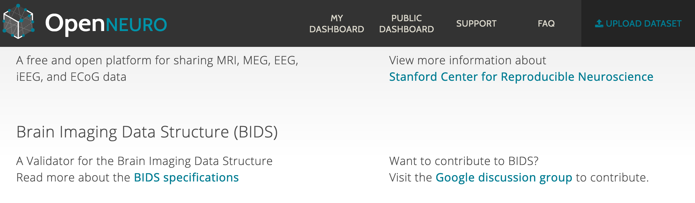This screenshot has width=695, height=203.
Task: Click the upload arrow icon
Action: click(599, 23)
